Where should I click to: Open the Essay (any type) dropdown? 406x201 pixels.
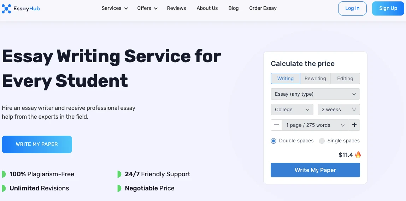tap(315, 94)
